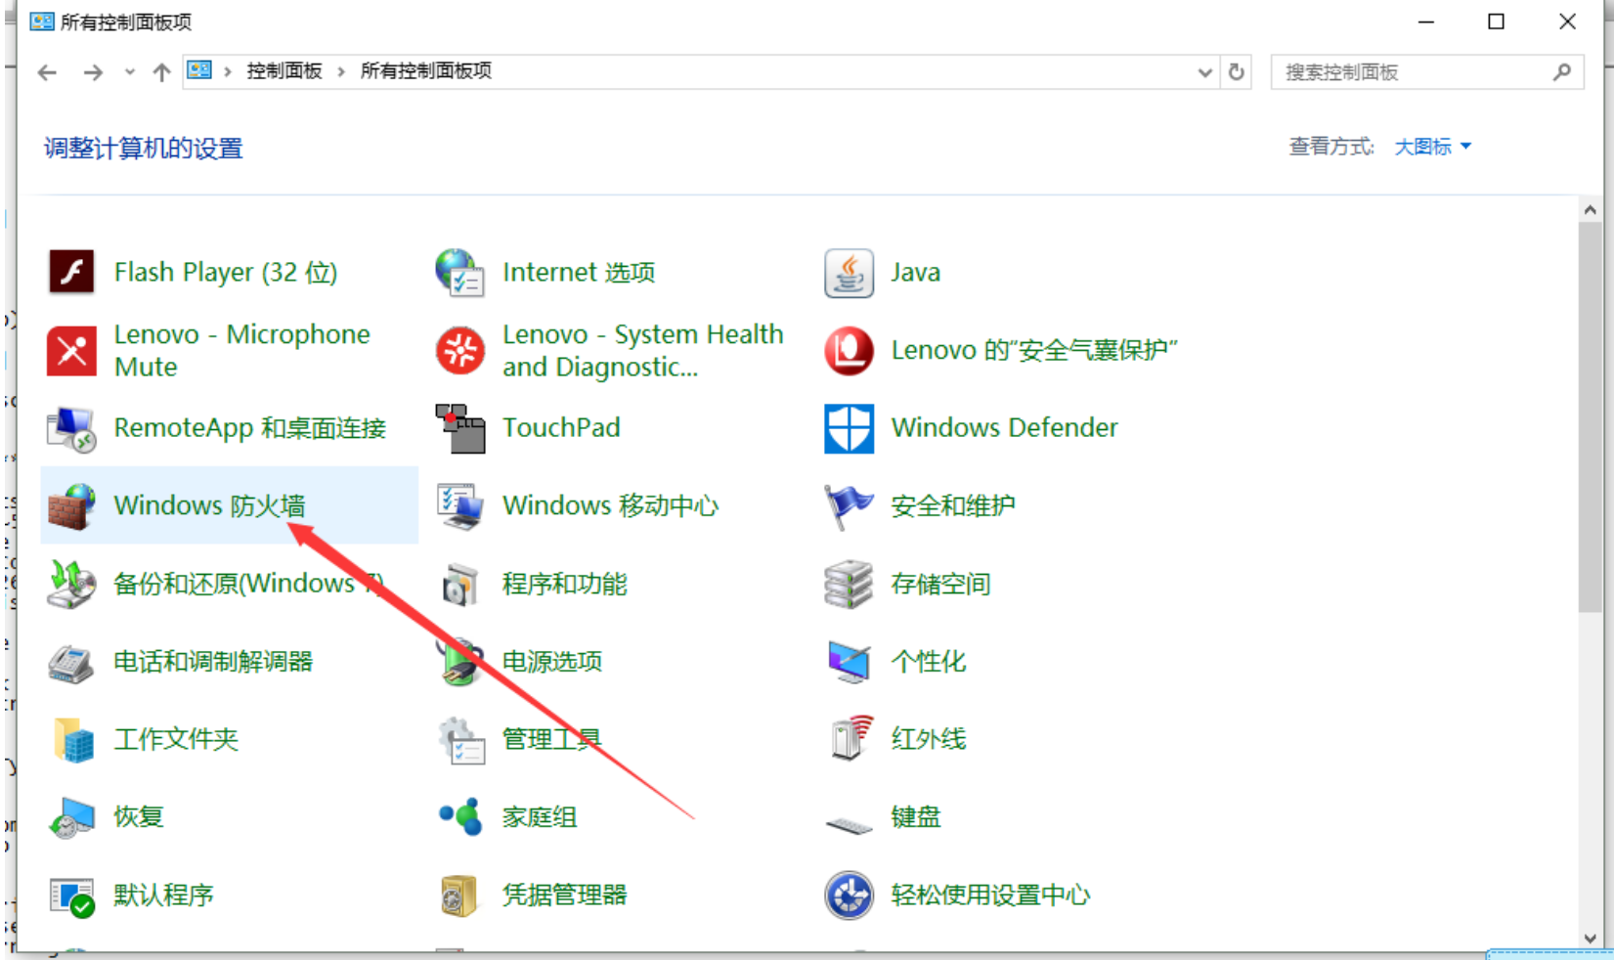The height and width of the screenshot is (960, 1614).
Task: Open the Flash Player (32 位) icon
Action: [x=71, y=272]
